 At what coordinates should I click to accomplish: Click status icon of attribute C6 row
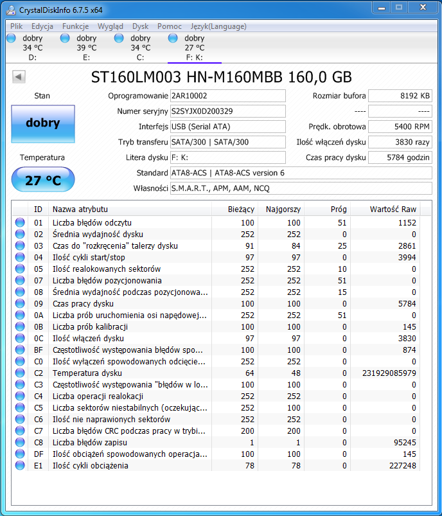(20, 419)
